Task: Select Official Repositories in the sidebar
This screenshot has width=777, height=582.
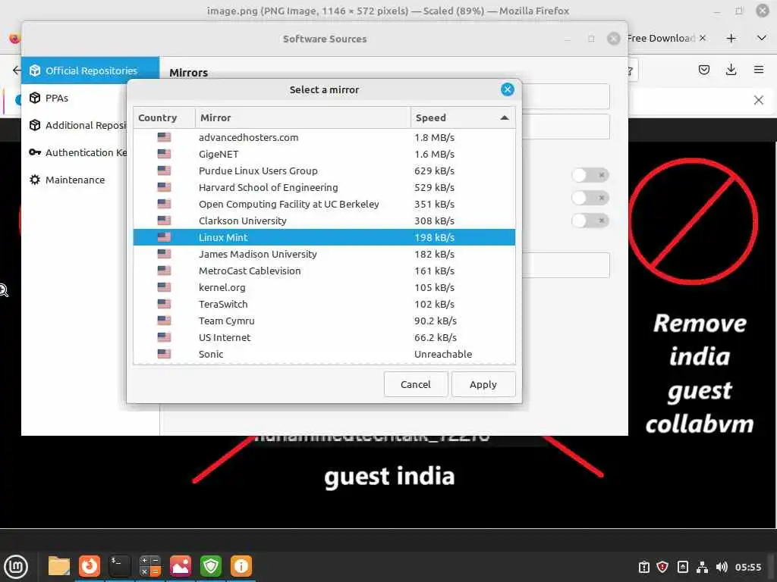Action: 90,70
